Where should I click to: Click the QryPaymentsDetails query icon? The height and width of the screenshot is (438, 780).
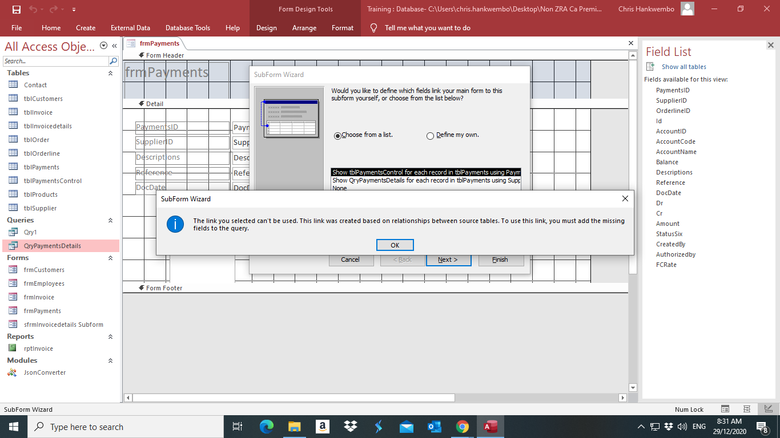click(x=13, y=246)
